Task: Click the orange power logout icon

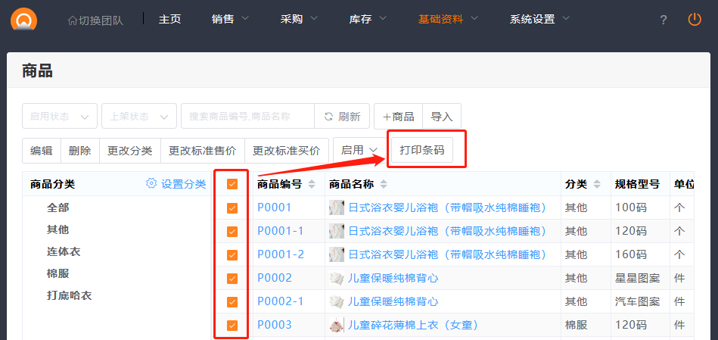Action: 695,20
